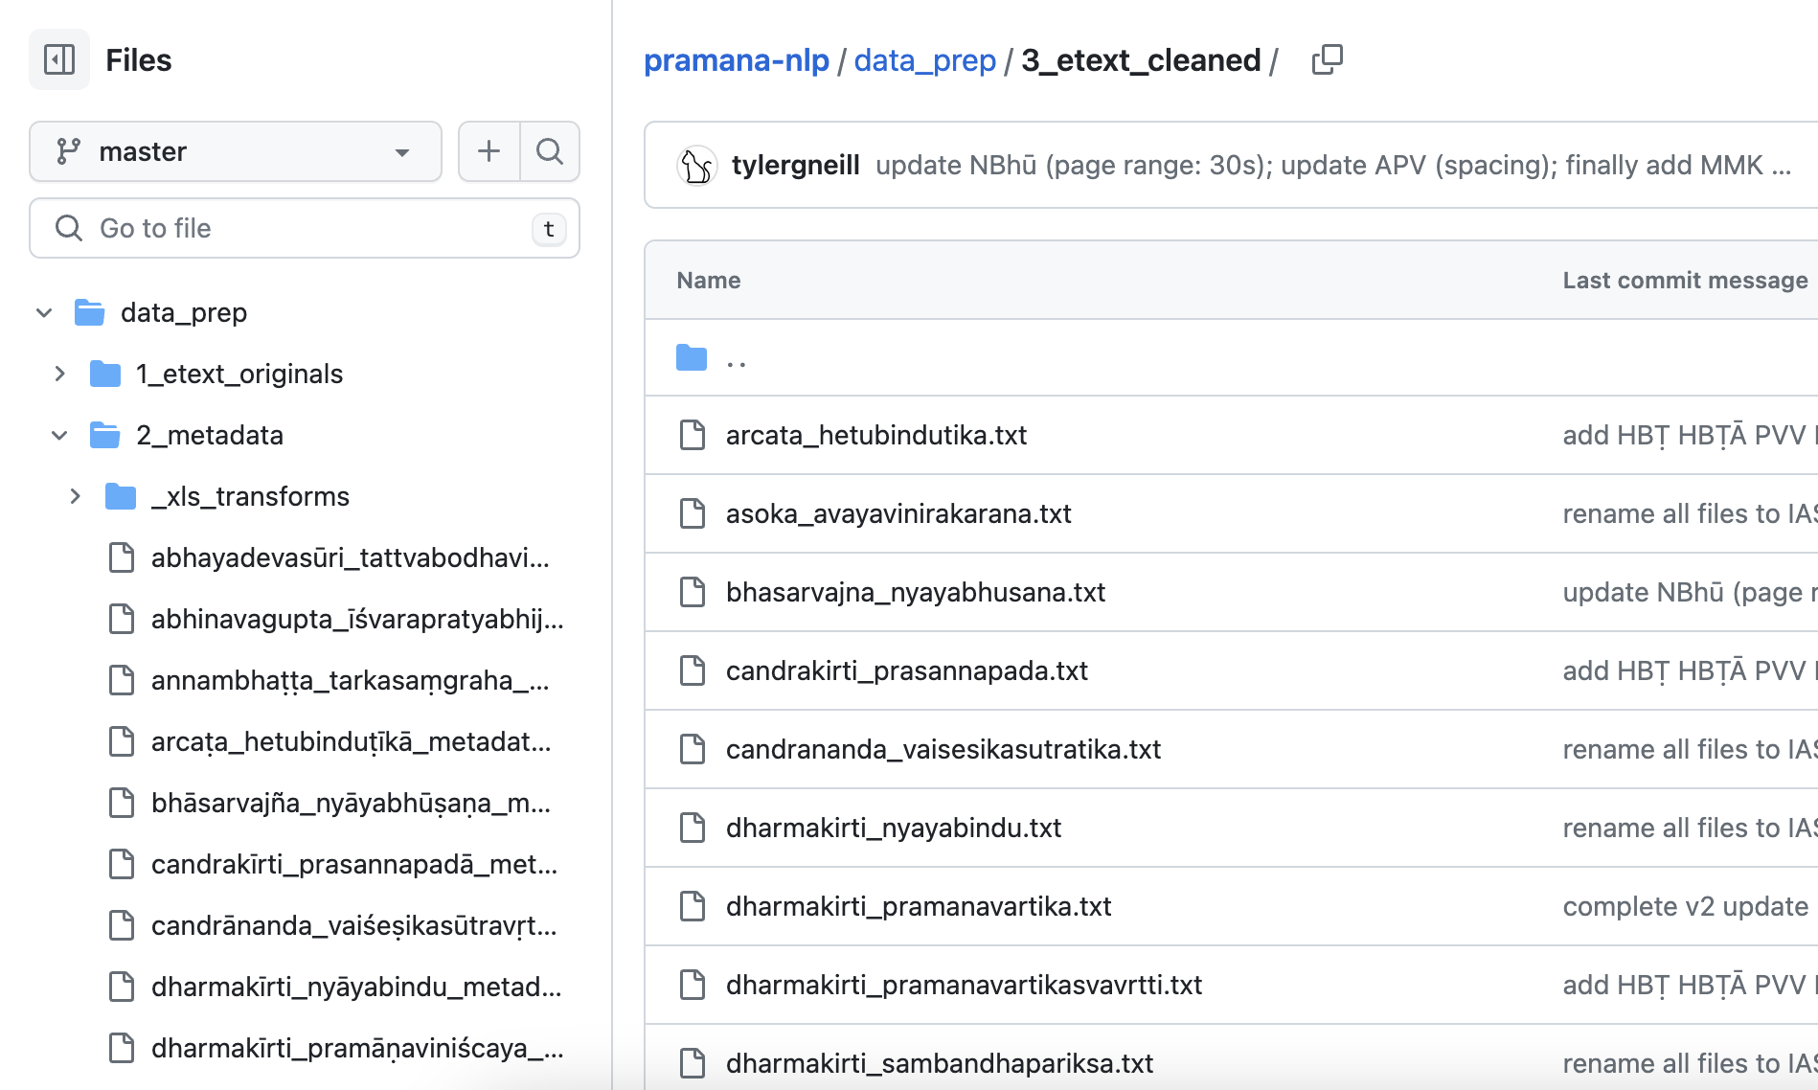Collapse the 2_metadata folder
Viewport: 1818px width, 1090px height.
click(x=59, y=435)
